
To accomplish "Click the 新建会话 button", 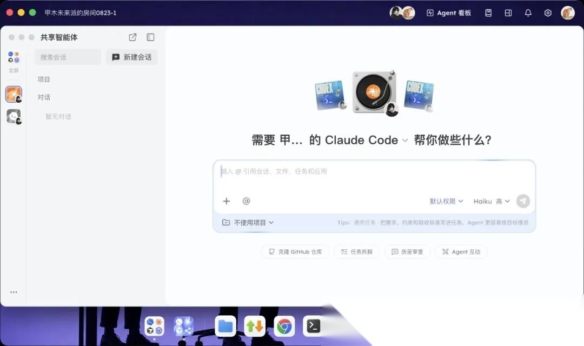I will pos(132,57).
